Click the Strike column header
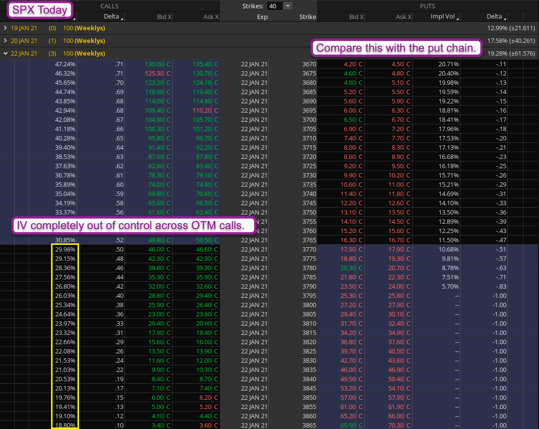The width and height of the screenshot is (539, 429). [307, 17]
